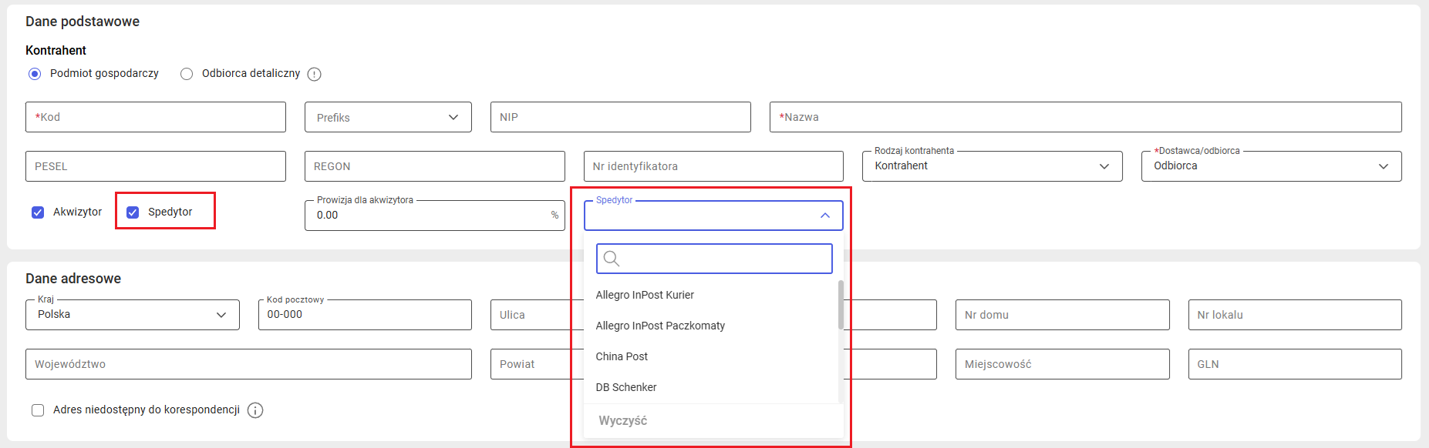1429x448 pixels.
Task: Select DB Schenker carrier option
Action: [626, 387]
